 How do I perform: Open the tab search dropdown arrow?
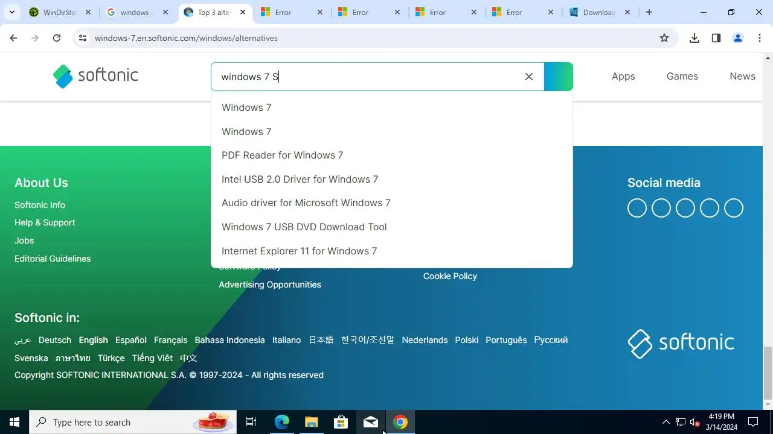coord(11,12)
